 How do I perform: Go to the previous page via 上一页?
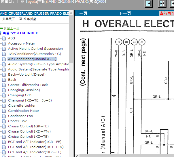pyautogui.click(x=81, y=13)
